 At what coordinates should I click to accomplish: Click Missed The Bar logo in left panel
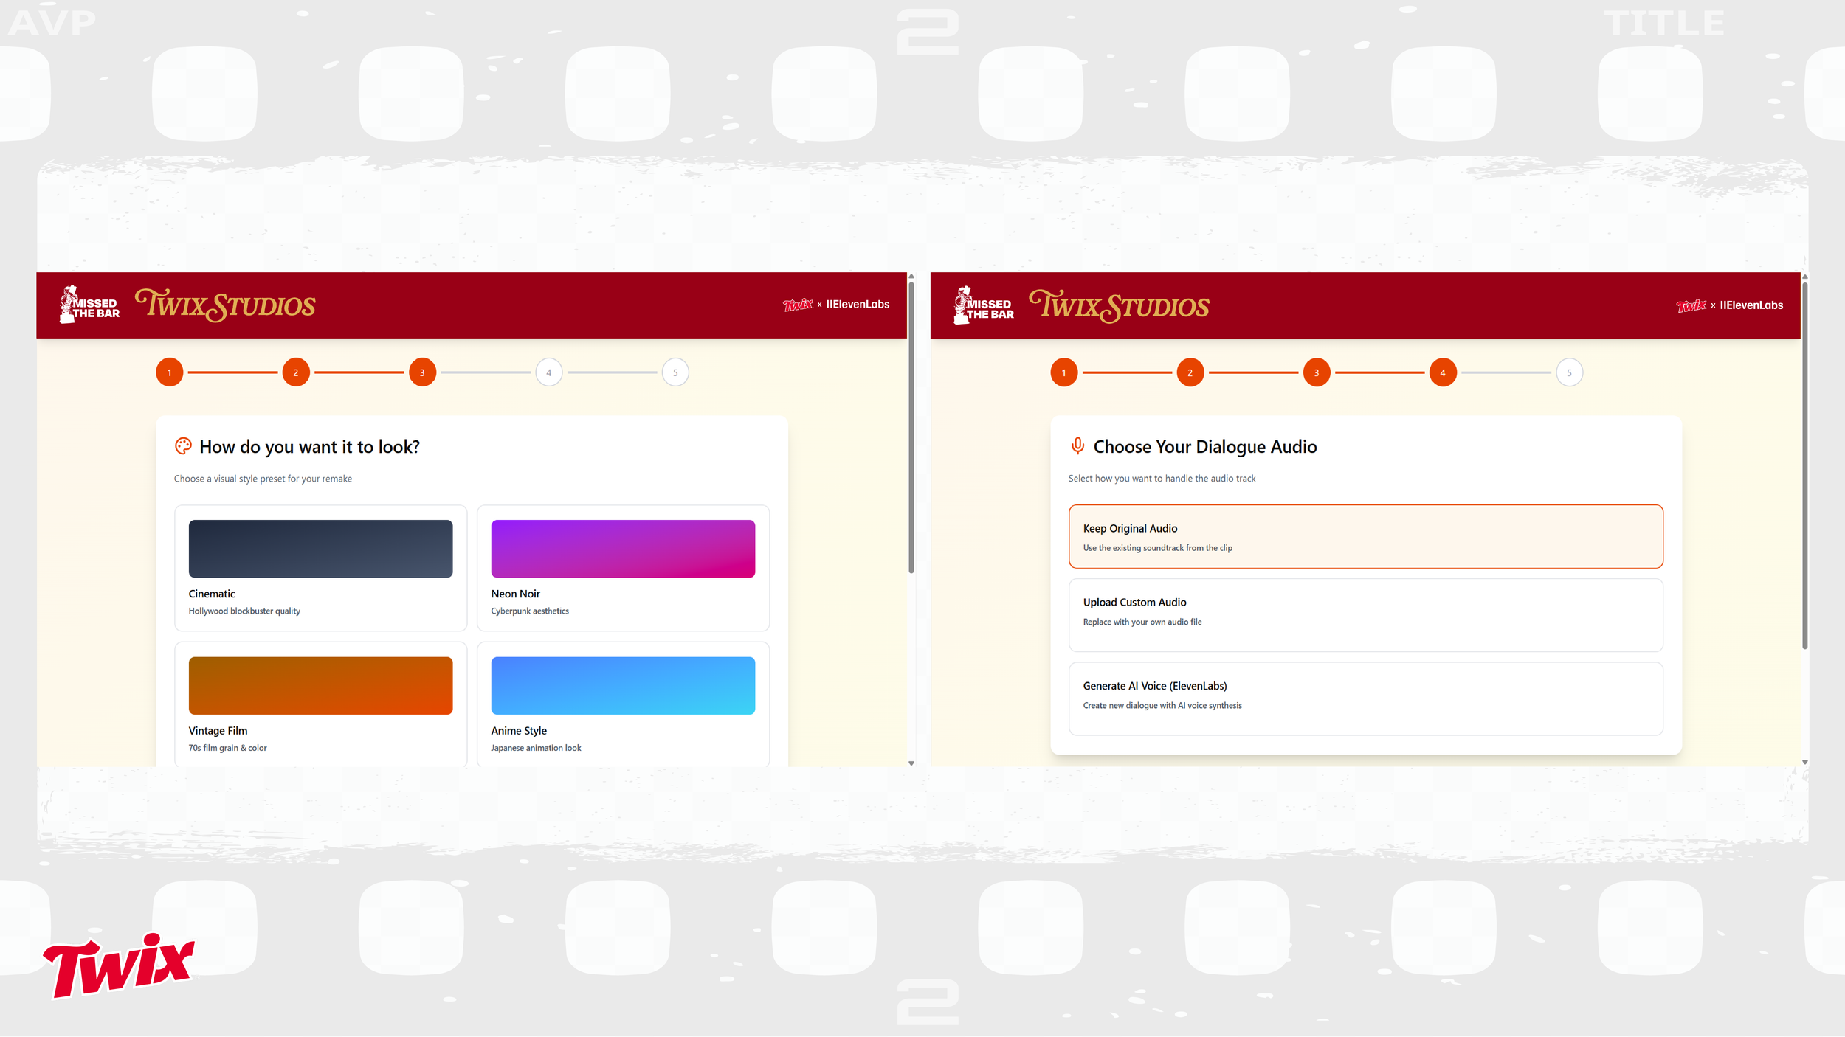(x=89, y=305)
